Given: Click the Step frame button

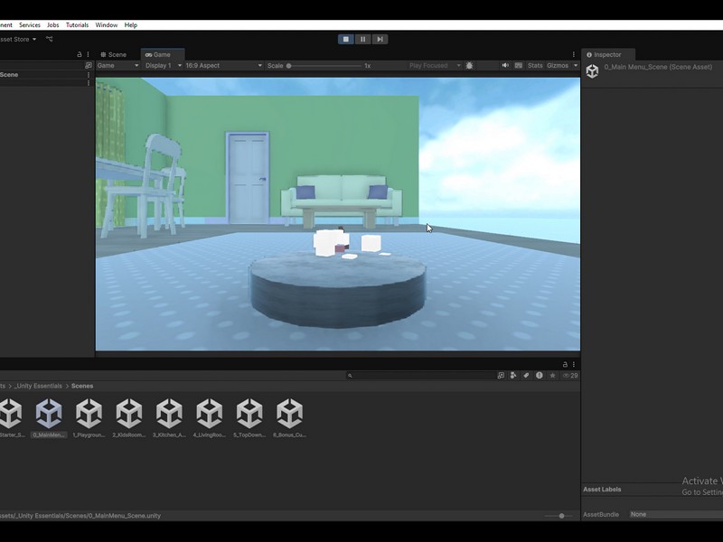Looking at the screenshot, I should coord(380,39).
